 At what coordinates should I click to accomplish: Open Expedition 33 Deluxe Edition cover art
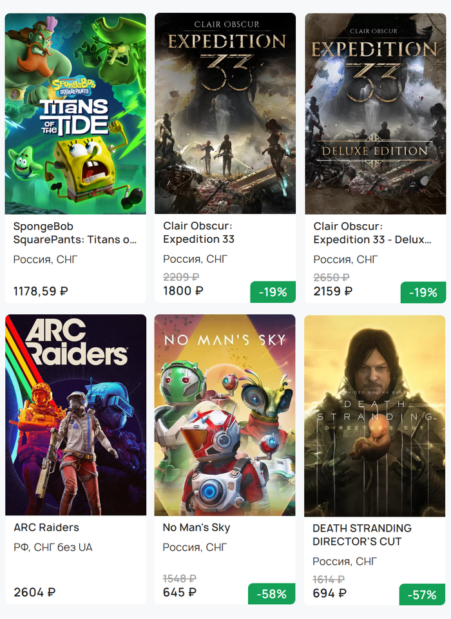375,113
